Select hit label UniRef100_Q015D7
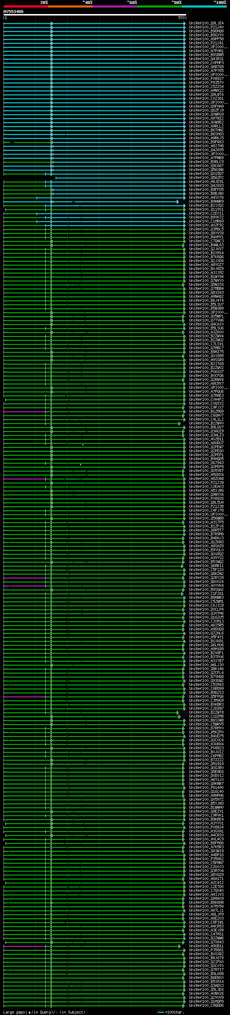 coord(206,174)
